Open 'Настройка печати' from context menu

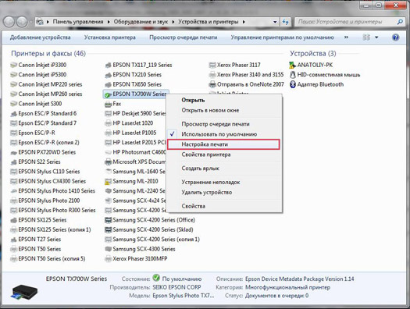click(x=223, y=144)
